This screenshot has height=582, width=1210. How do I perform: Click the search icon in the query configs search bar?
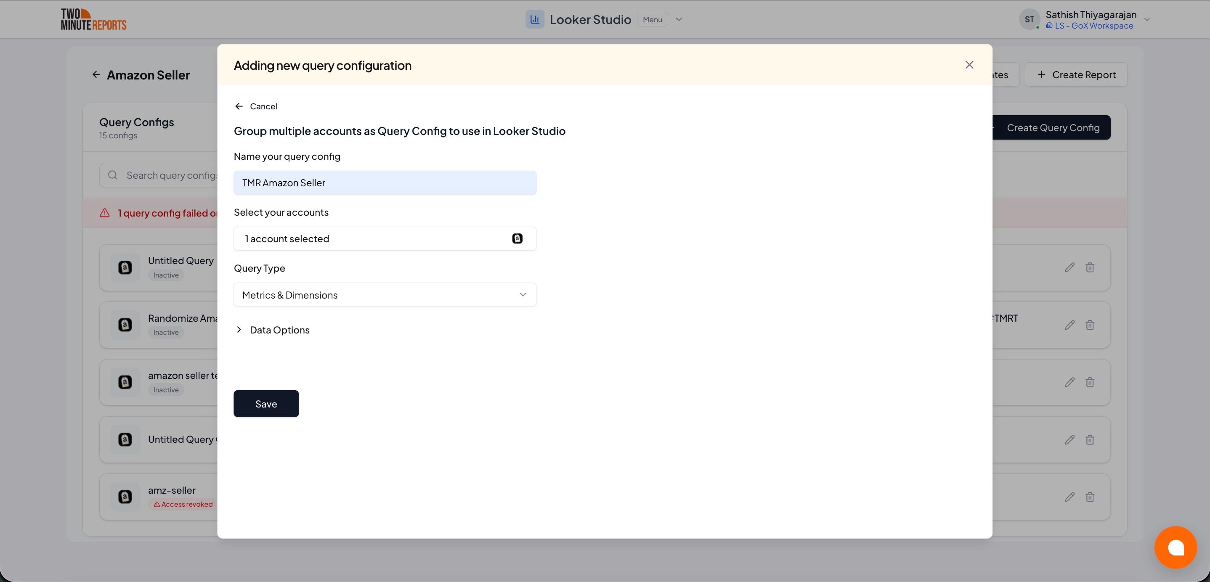(x=112, y=175)
